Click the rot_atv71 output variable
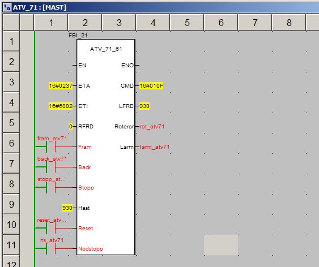Viewport: 319px width, 267px height. (x=152, y=127)
